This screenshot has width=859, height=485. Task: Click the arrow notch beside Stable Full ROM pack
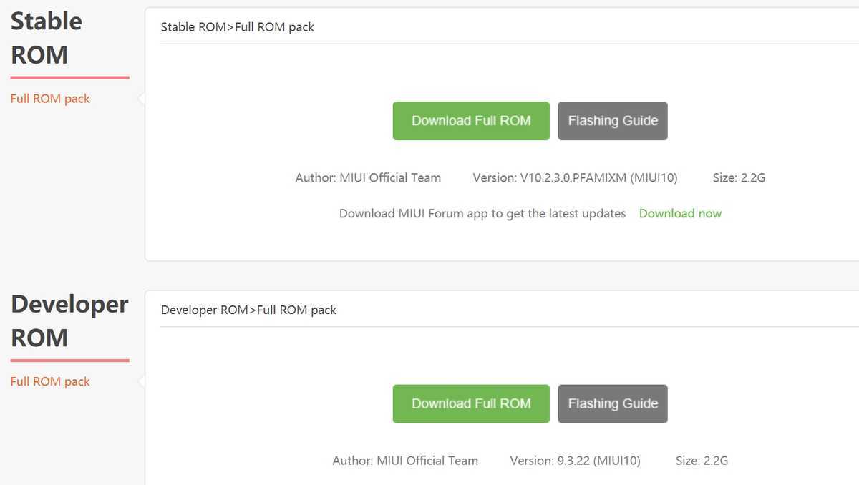pyautogui.click(x=141, y=98)
